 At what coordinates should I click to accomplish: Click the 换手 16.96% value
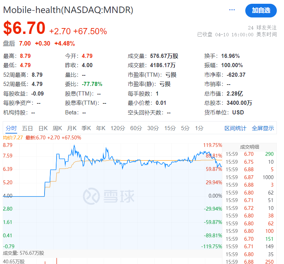[231, 56]
